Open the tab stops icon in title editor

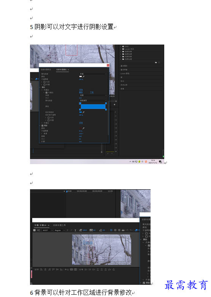[x=123, y=230]
